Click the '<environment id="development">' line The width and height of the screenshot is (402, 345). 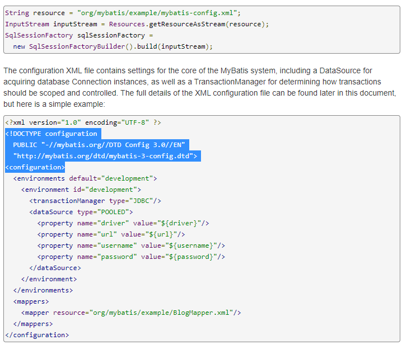[81, 190]
